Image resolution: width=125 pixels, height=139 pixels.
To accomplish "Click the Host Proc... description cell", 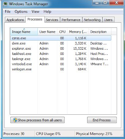I will (99, 54).
